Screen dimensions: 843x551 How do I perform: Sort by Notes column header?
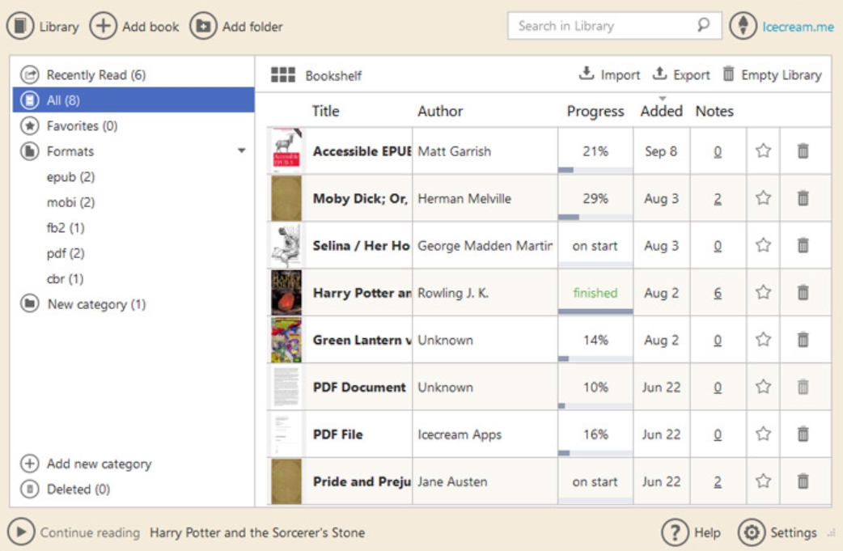[x=714, y=112]
